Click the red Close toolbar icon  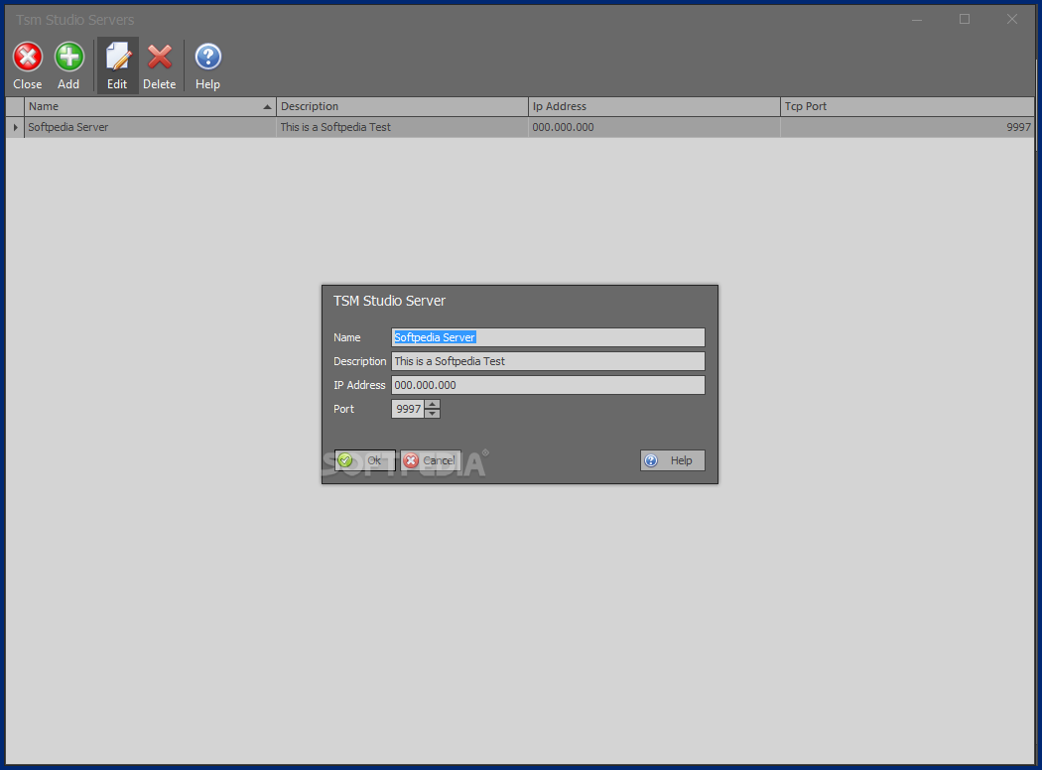pyautogui.click(x=27, y=58)
